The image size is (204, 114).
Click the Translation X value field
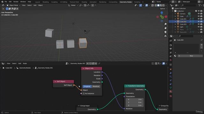coord(135,99)
